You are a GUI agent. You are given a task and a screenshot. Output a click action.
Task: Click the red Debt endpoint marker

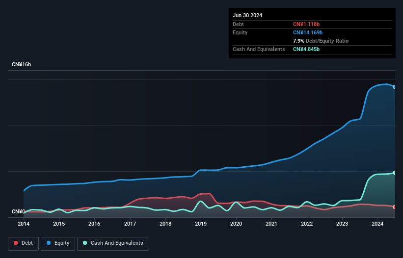pyautogui.click(x=395, y=207)
